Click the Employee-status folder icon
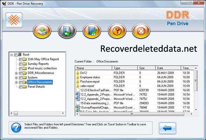Viewport: 206px width, 140px height. 78,77
